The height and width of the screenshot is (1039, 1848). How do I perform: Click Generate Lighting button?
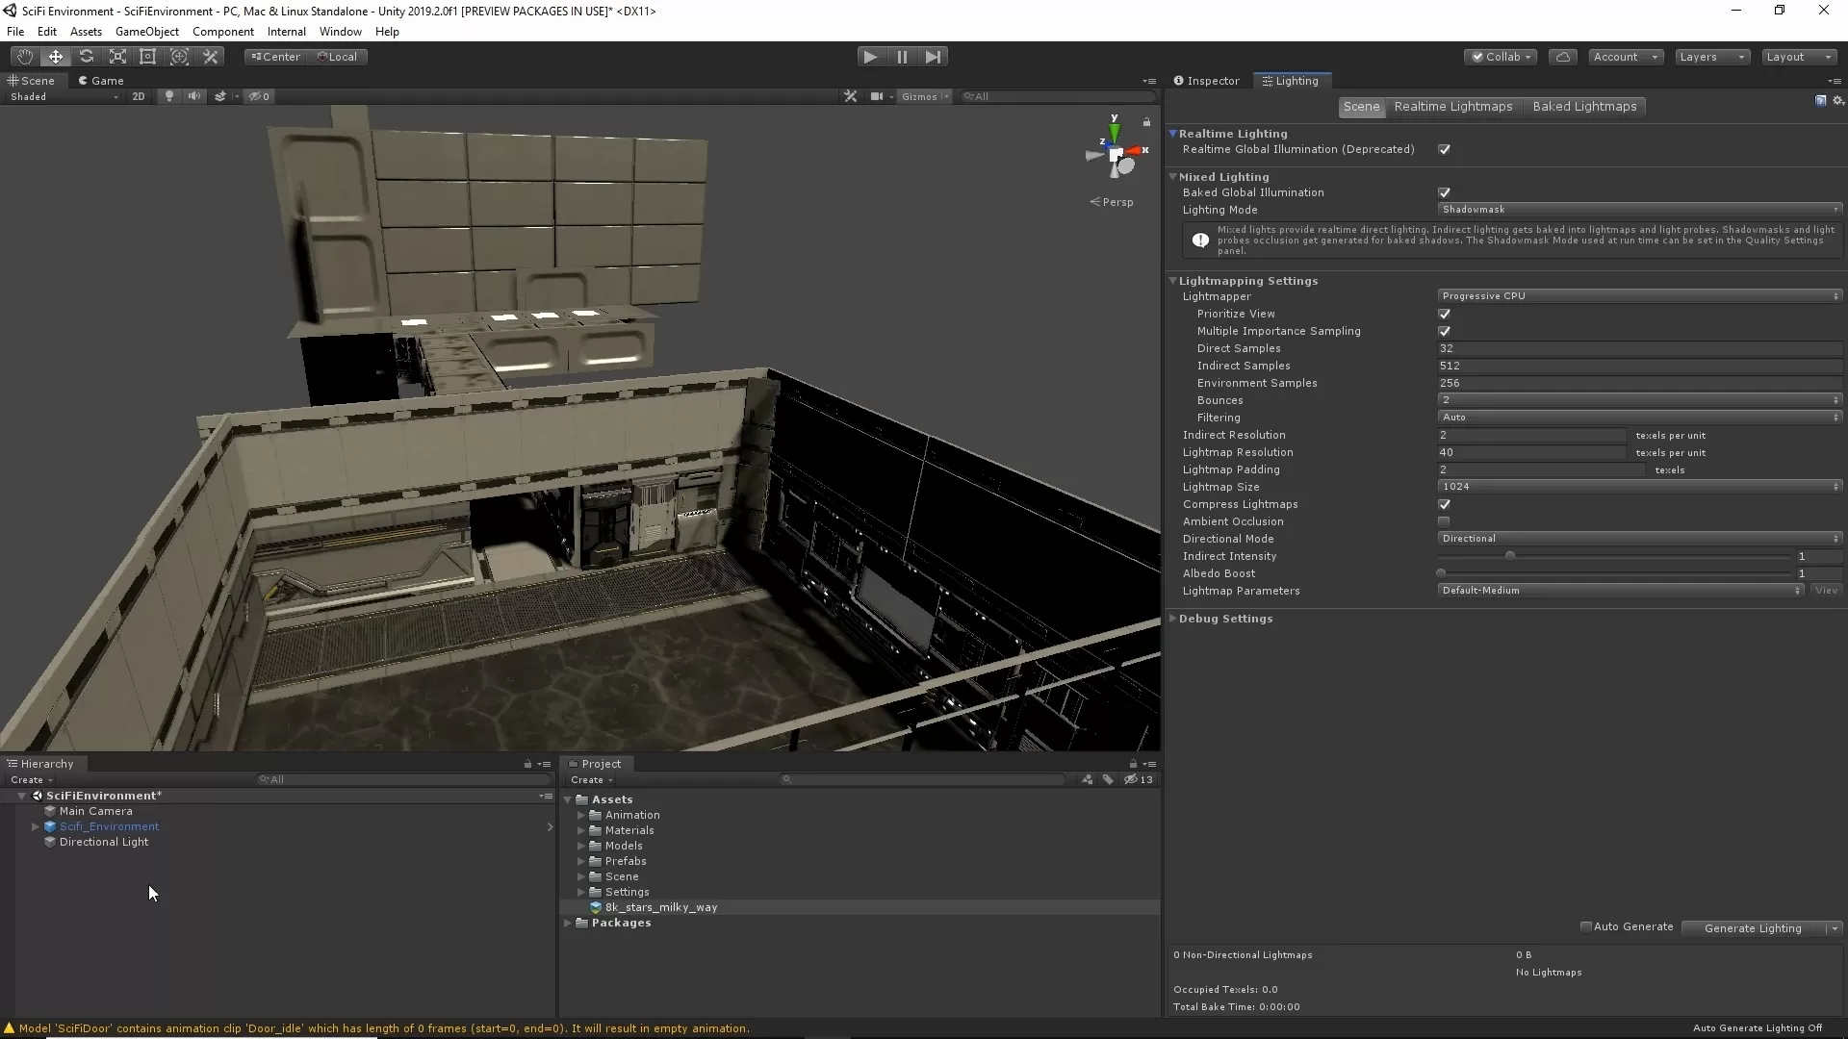1752,928
